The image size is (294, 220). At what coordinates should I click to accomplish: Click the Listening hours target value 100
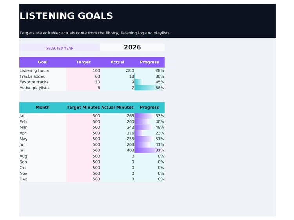[x=83, y=70]
